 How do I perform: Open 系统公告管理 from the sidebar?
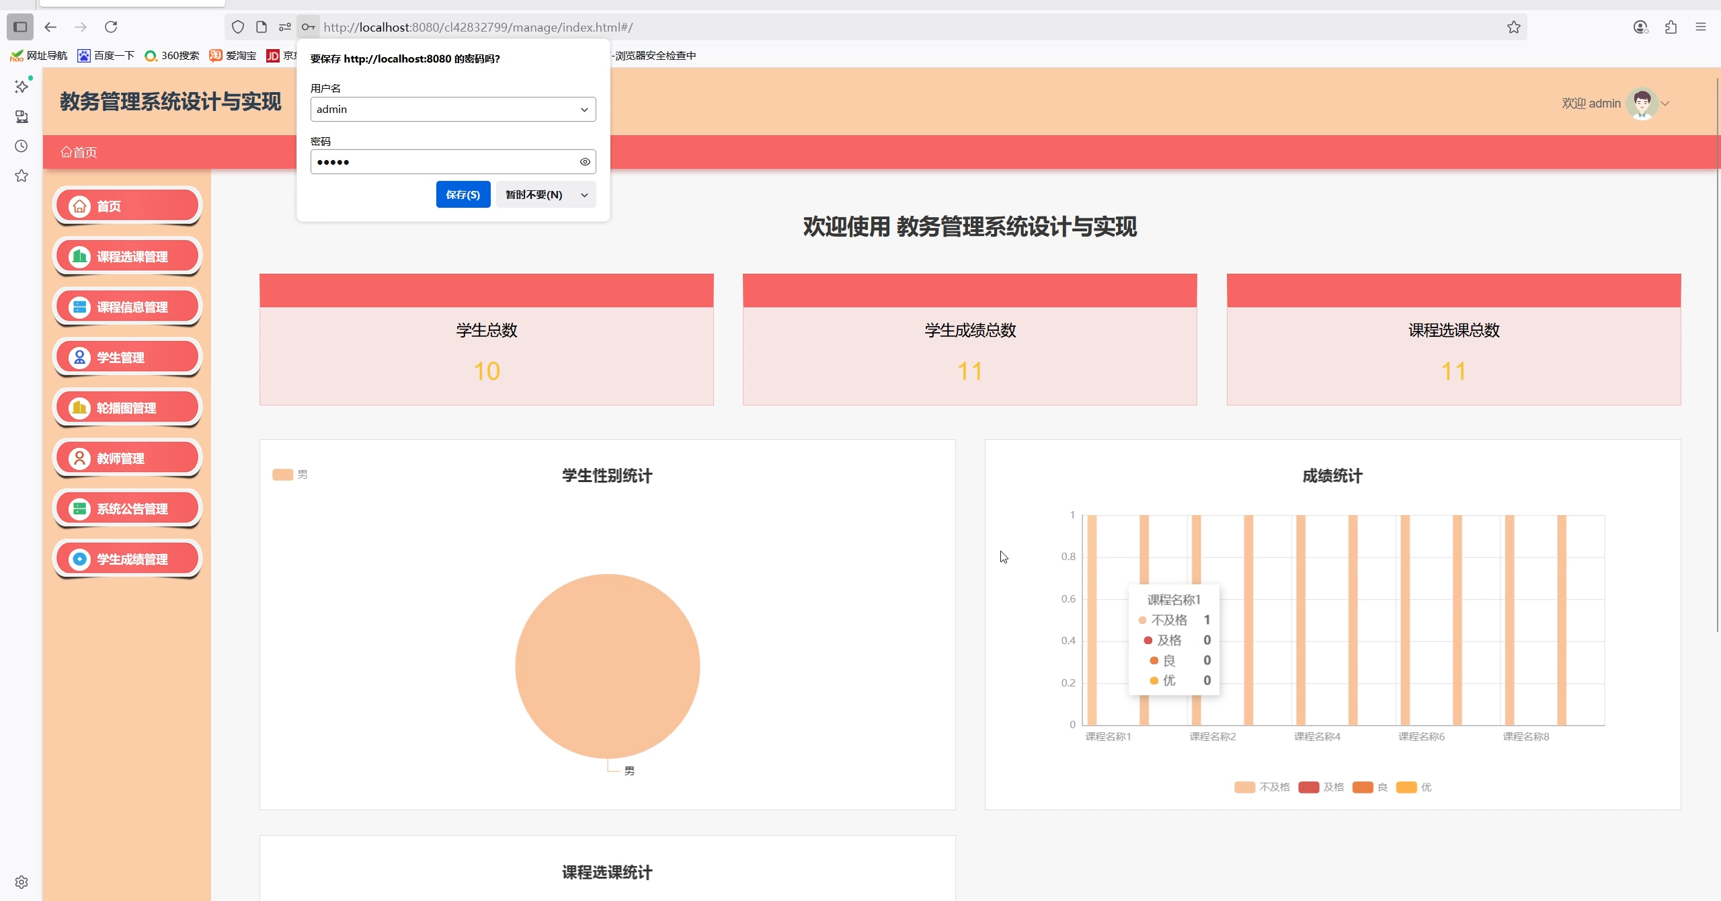(126, 508)
